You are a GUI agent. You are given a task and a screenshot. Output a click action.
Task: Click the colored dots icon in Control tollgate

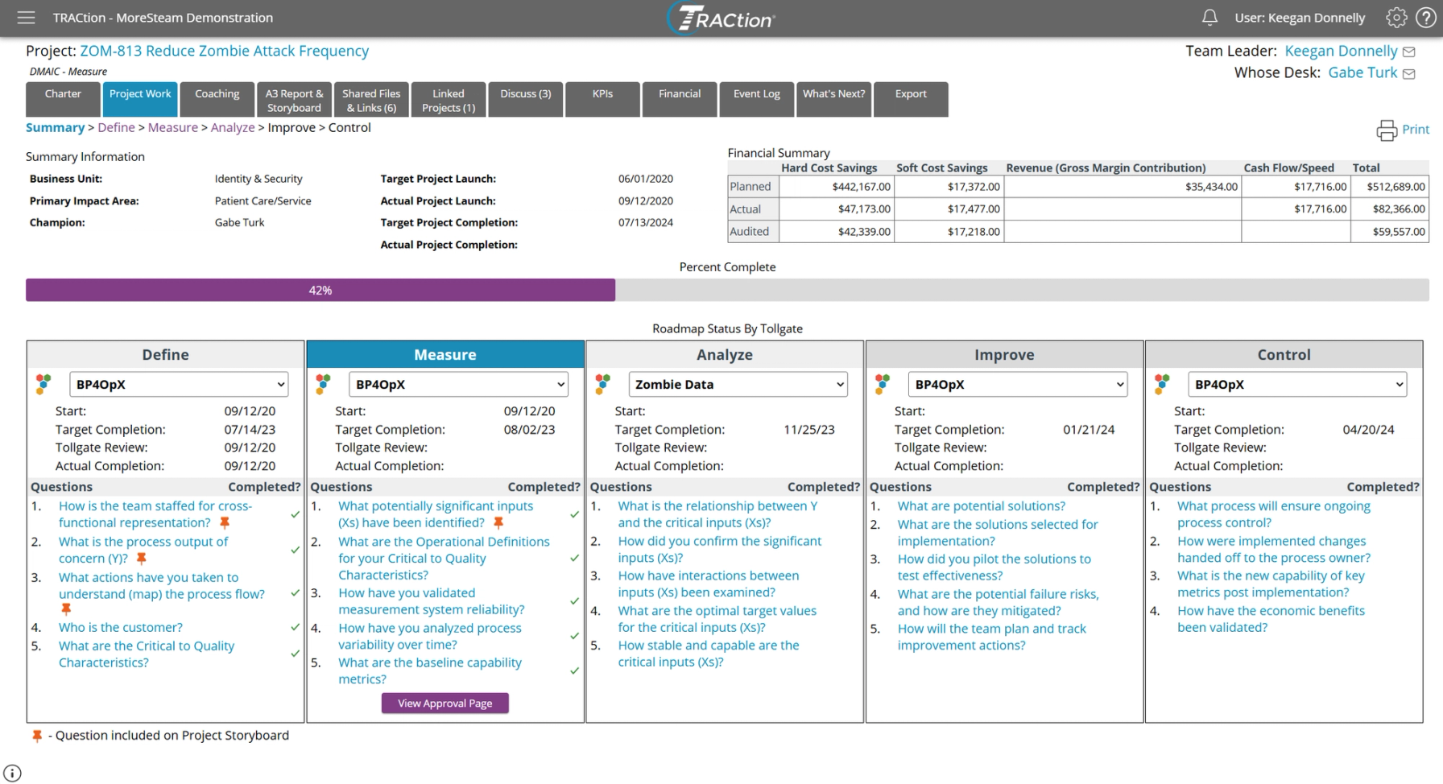(1162, 384)
